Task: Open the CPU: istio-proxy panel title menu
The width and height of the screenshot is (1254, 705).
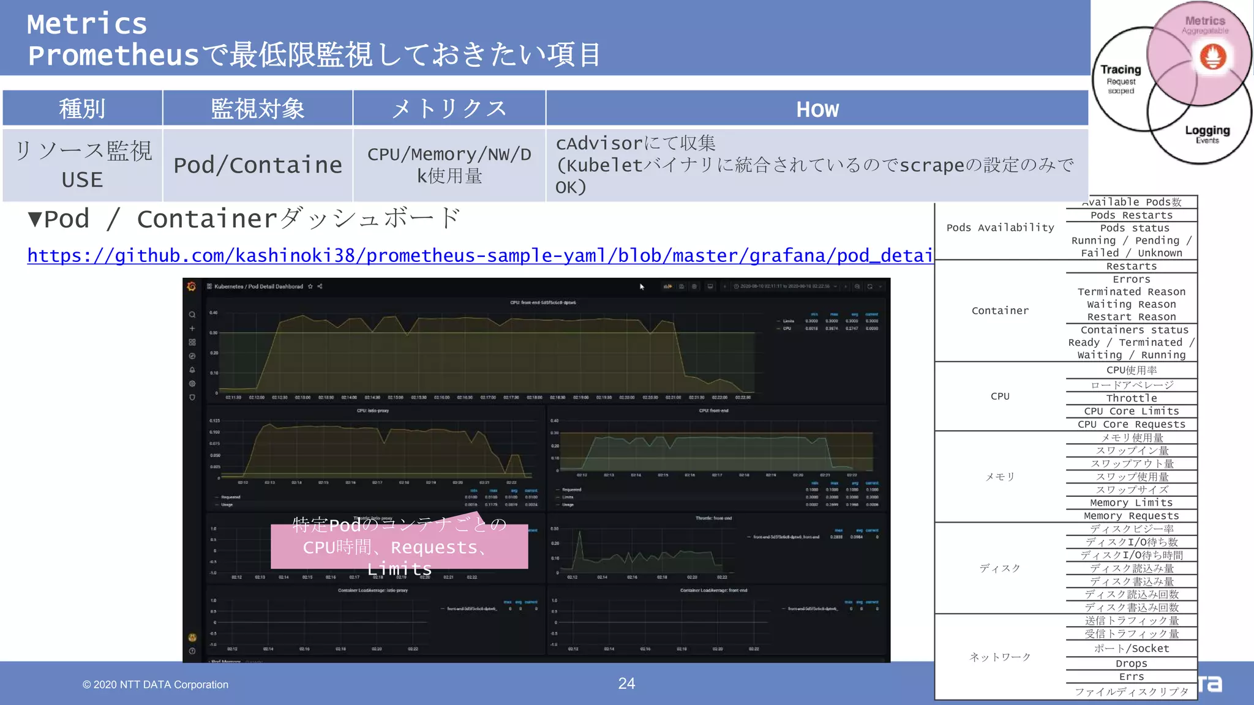Action: 373,411
